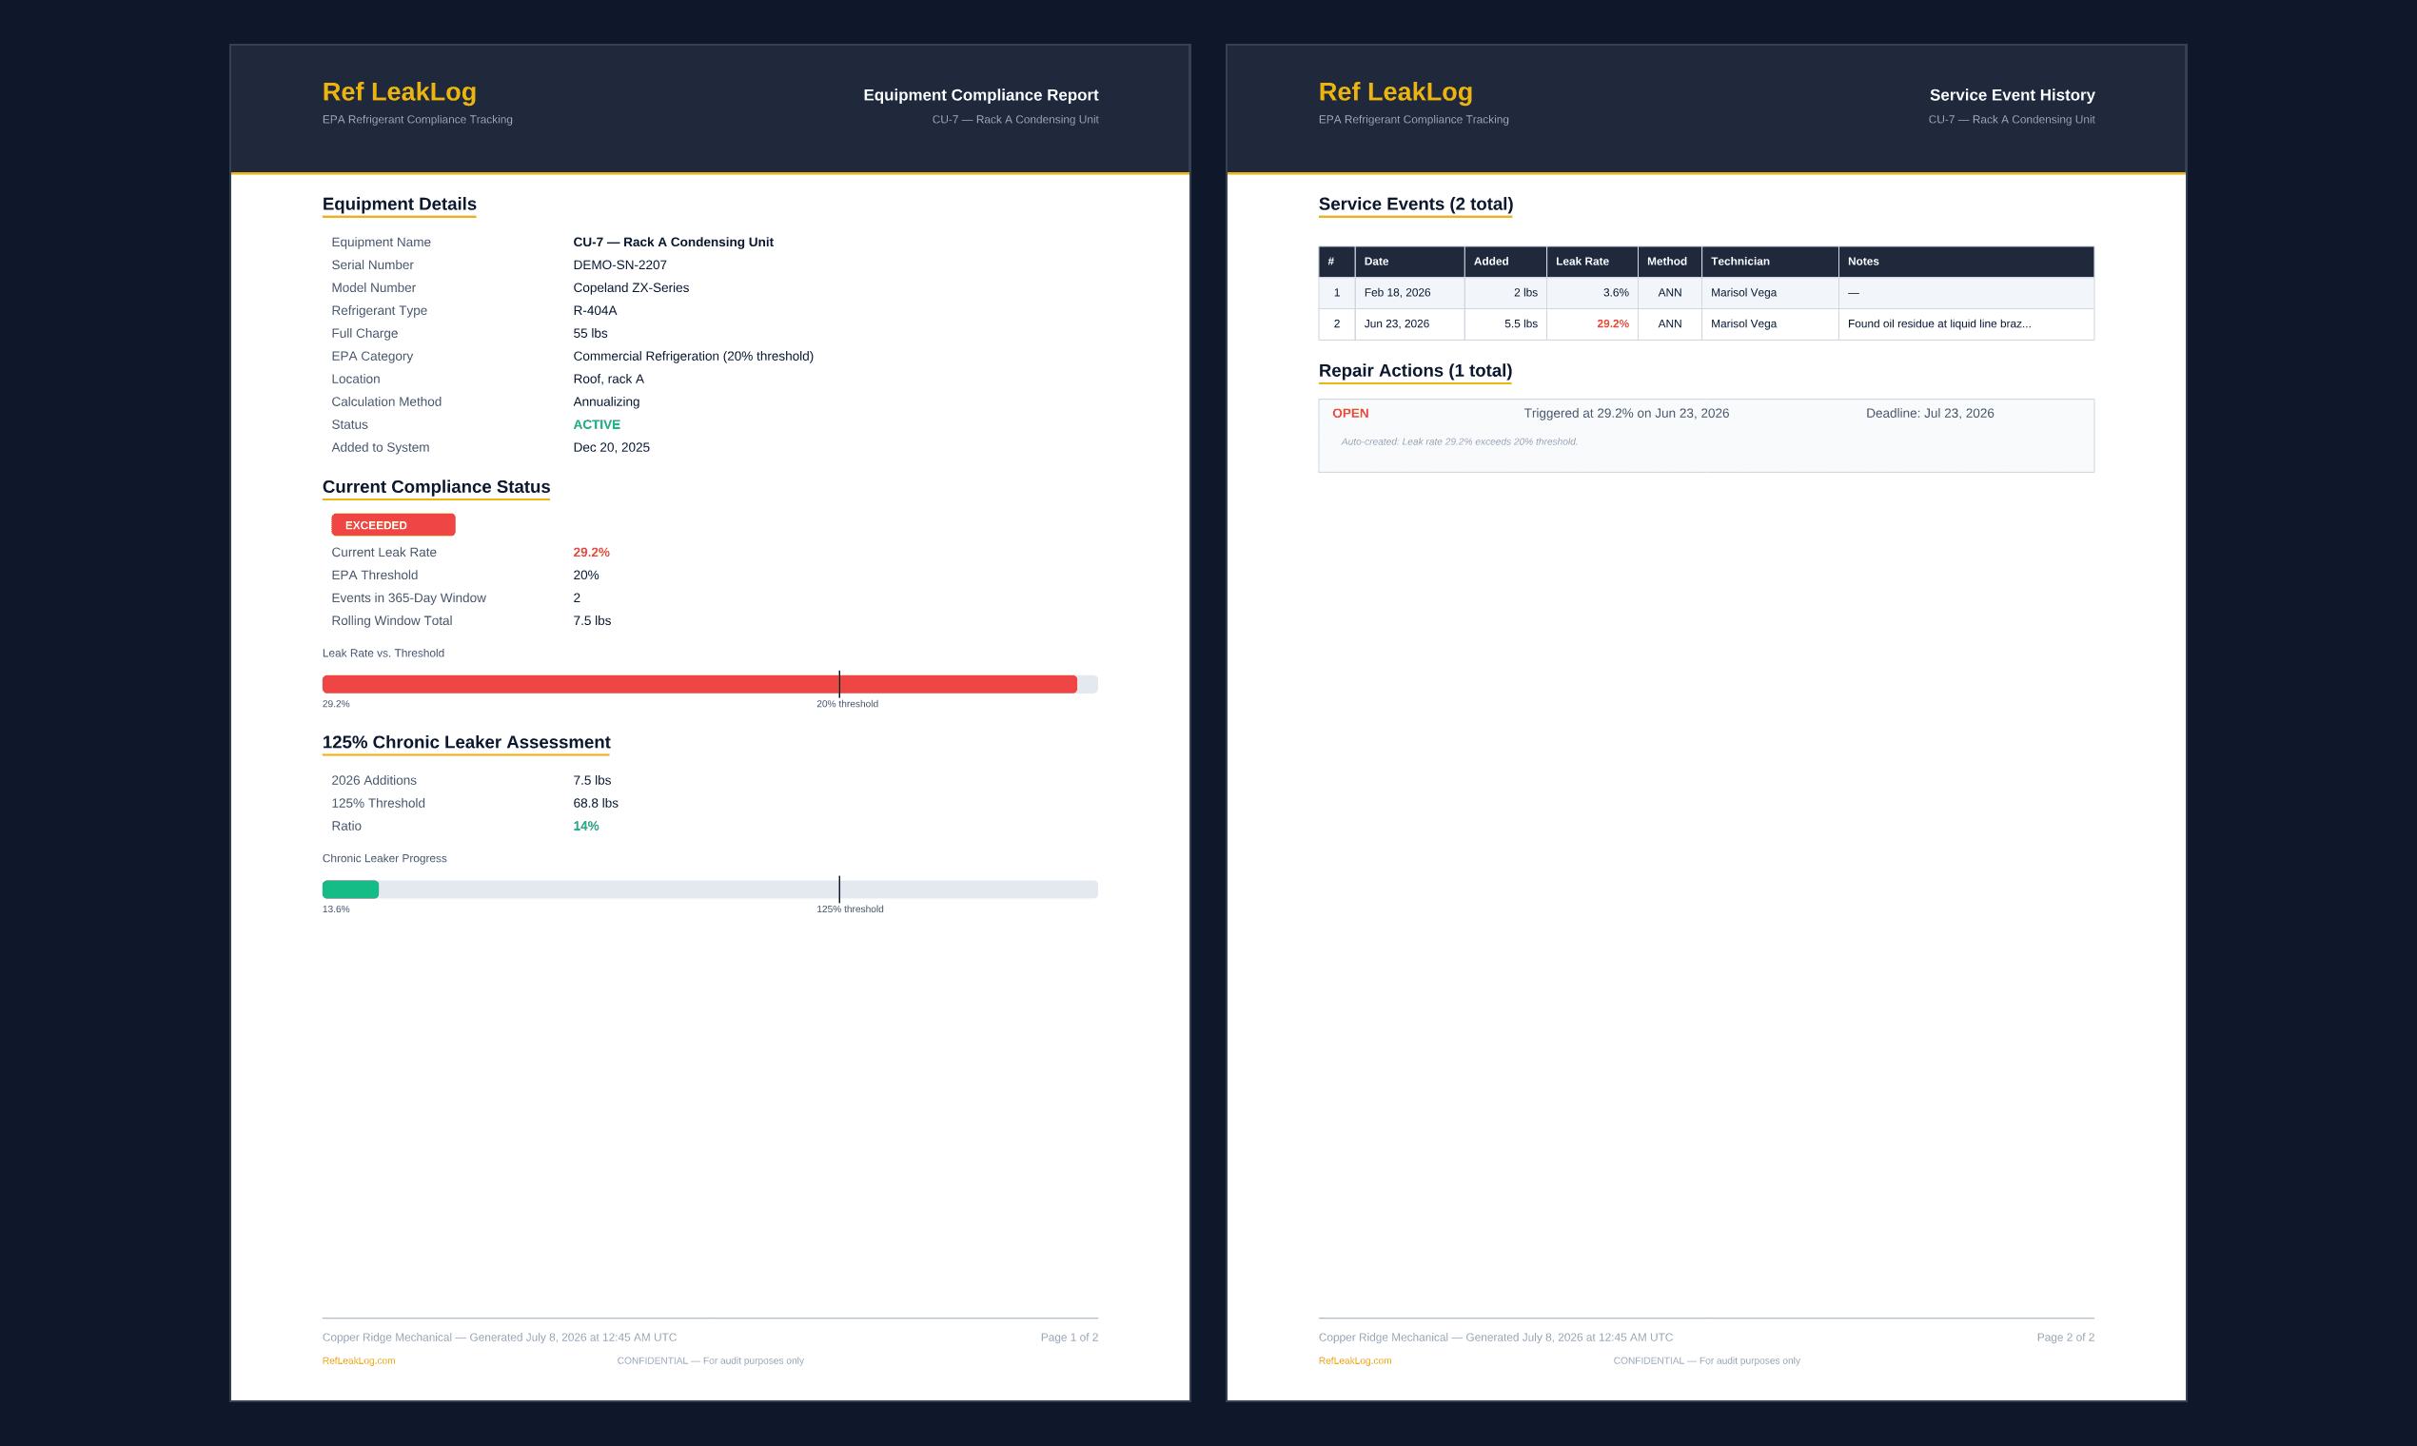Click the 125% threshold marker label
Screen dimensions: 2417x1446
click(850, 909)
